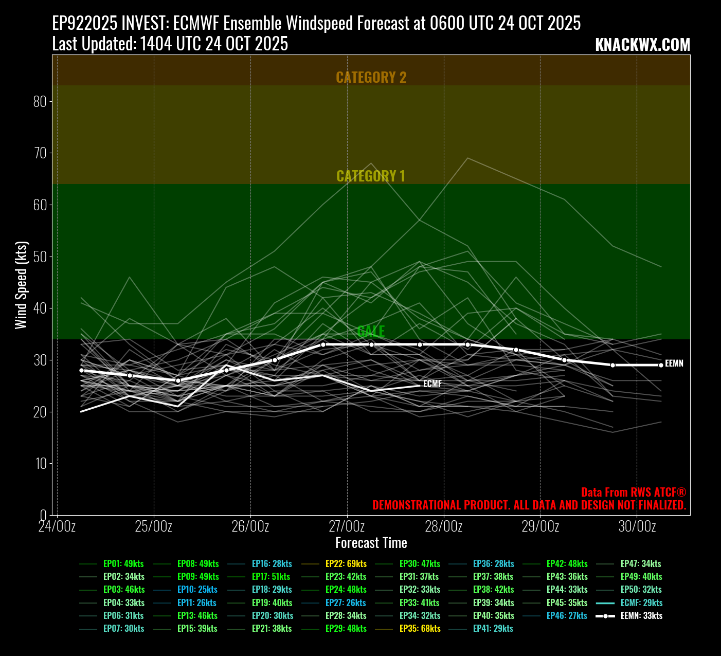Select the 30/00z forecast time tick
Image resolution: width=721 pixels, height=656 pixels.
[x=637, y=526]
